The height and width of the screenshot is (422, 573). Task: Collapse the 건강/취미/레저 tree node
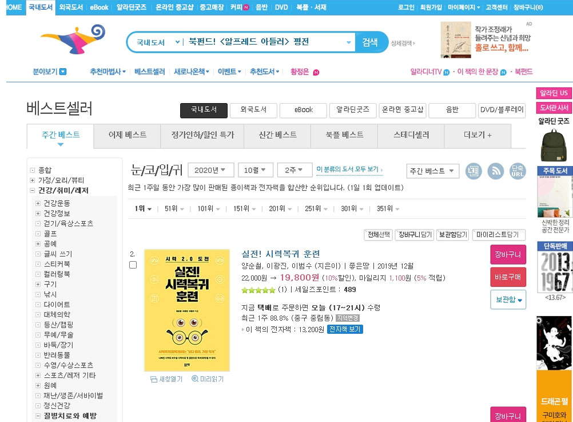32,190
